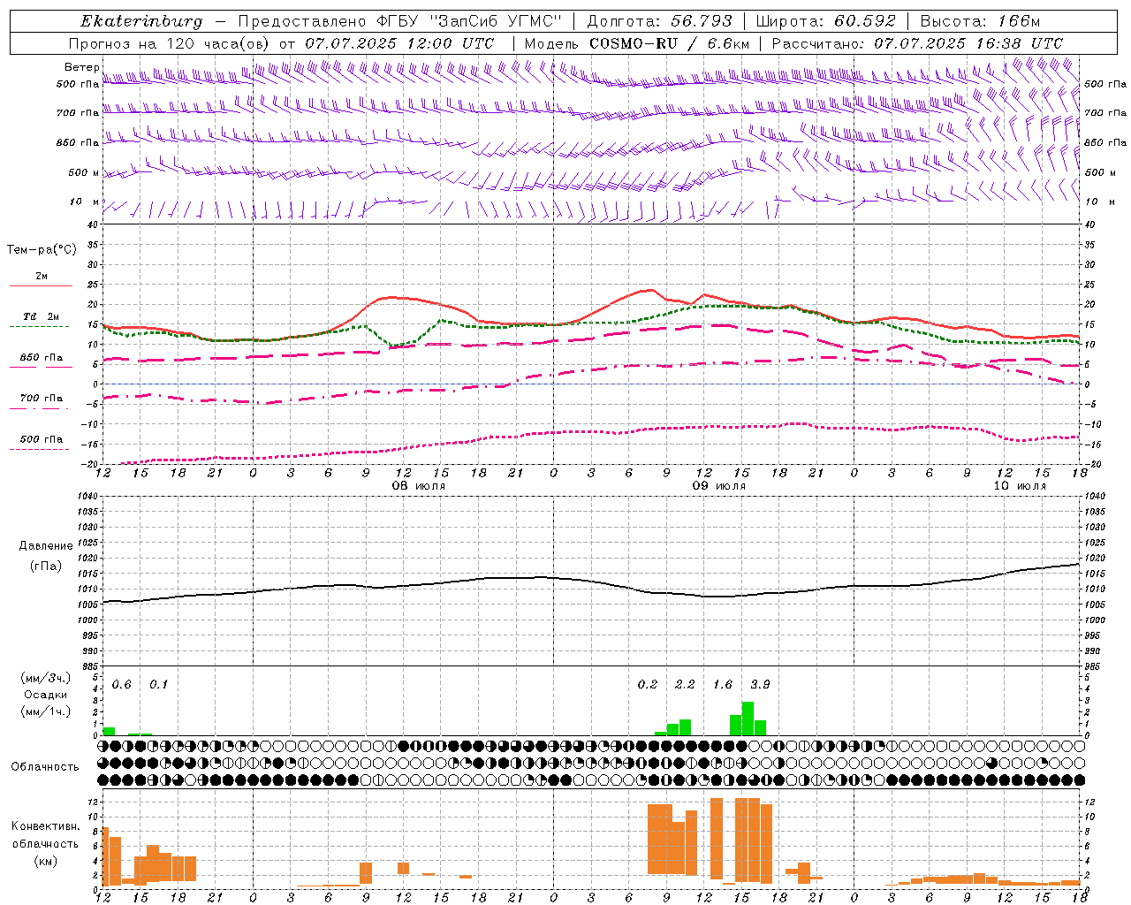Click the '(мм/1ч.)' precipitation unit label
The image size is (1131, 905).
pos(46,711)
